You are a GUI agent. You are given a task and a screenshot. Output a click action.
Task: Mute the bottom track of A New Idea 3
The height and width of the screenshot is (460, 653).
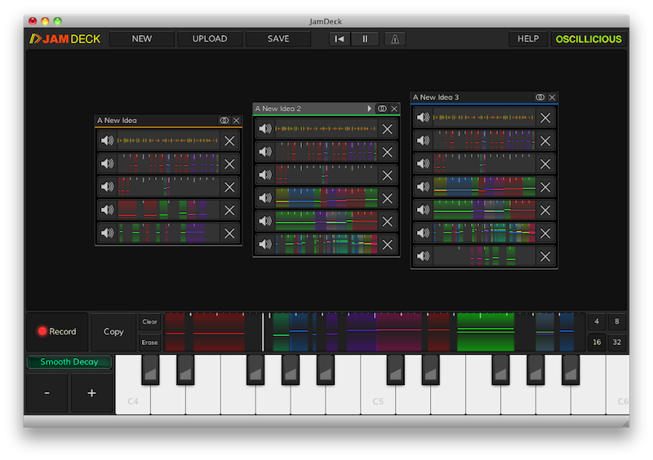[423, 256]
